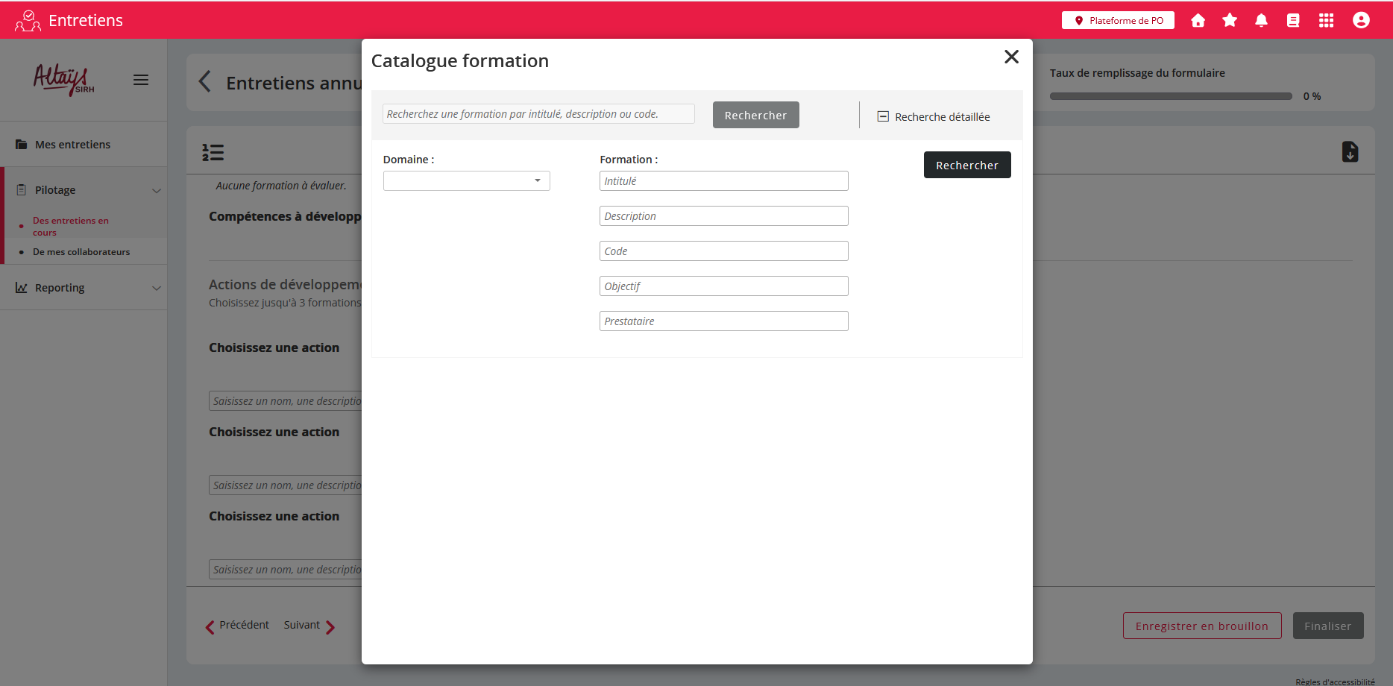This screenshot has height=686, width=1393.
Task: Click the home icon in top bar
Action: tap(1198, 21)
